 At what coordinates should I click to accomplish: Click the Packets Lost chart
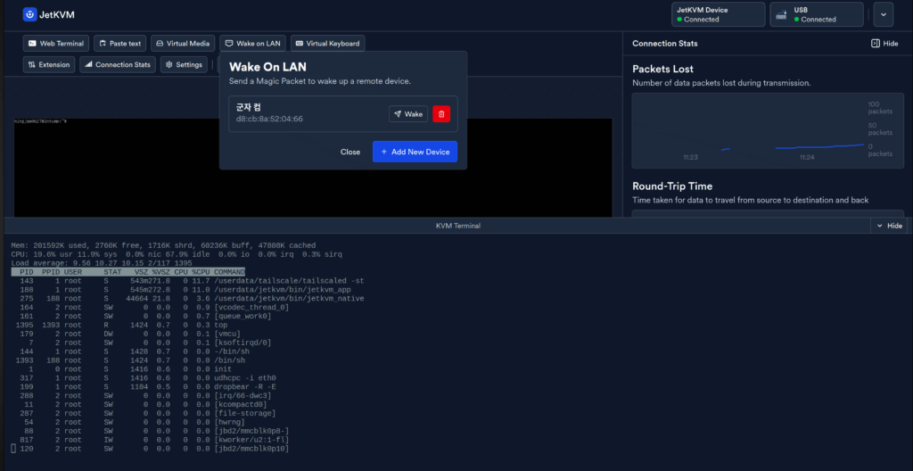[x=768, y=130]
